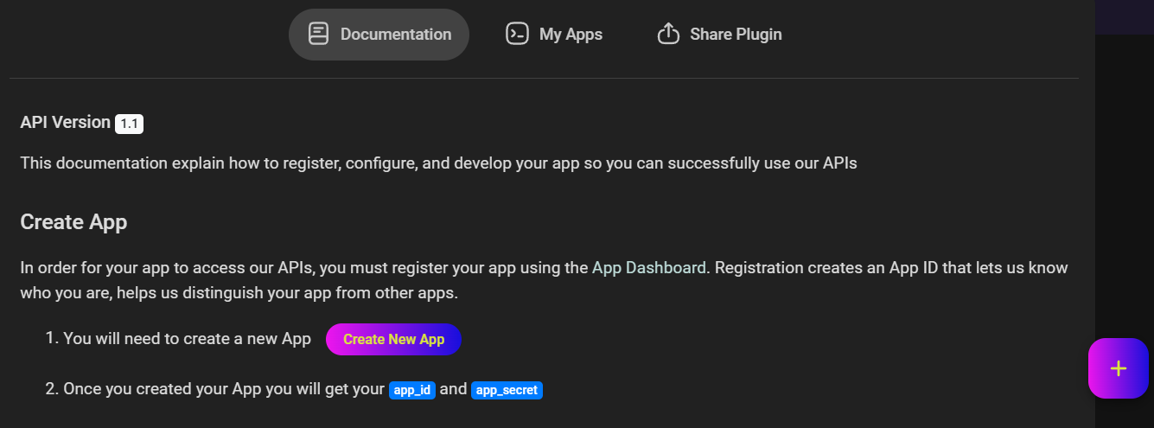The width and height of the screenshot is (1154, 428).
Task: Click the app_secret badge
Action: pyautogui.click(x=507, y=390)
